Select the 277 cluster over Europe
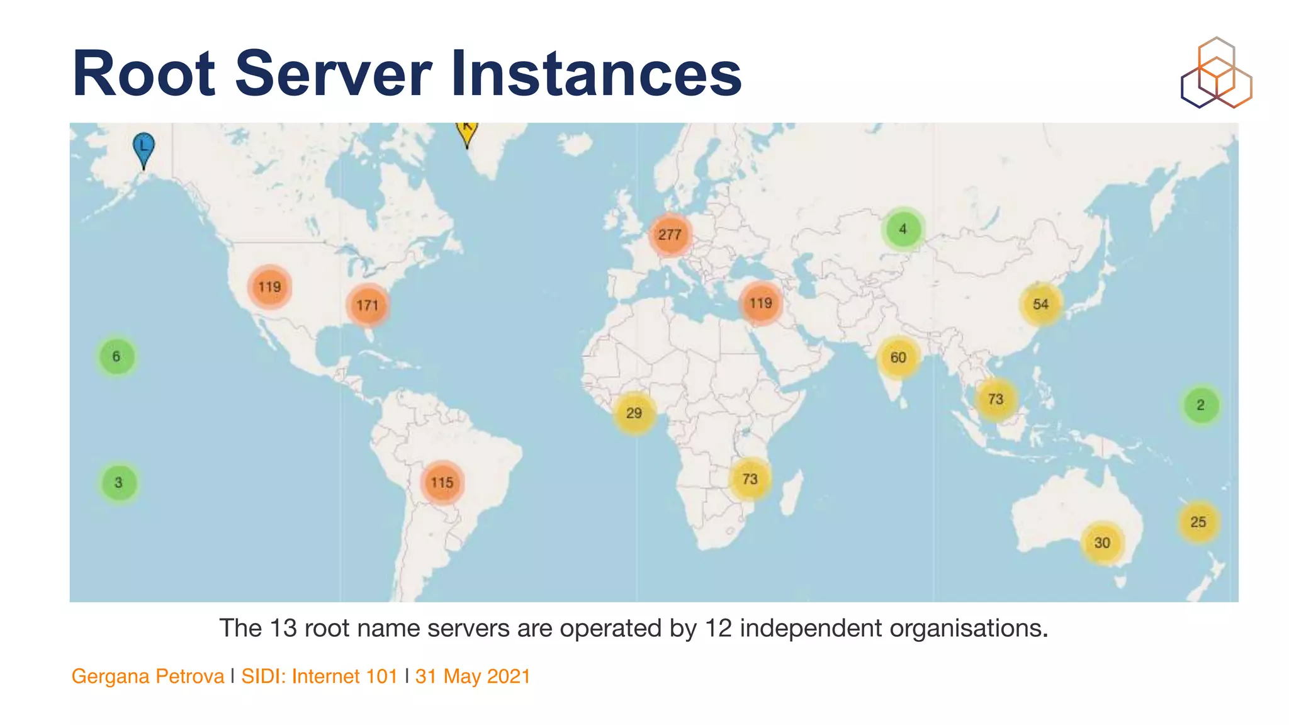This screenshot has width=1289, height=725. pyautogui.click(x=670, y=235)
